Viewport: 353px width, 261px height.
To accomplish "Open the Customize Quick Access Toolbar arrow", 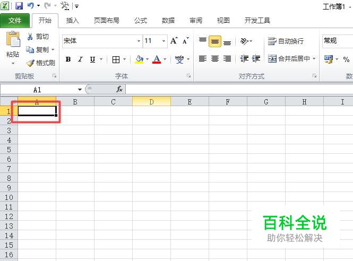I will tap(76, 6).
